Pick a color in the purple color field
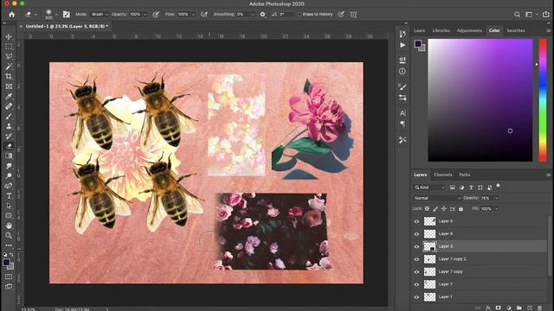The width and height of the screenshot is (554, 311). [x=480, y=100]
